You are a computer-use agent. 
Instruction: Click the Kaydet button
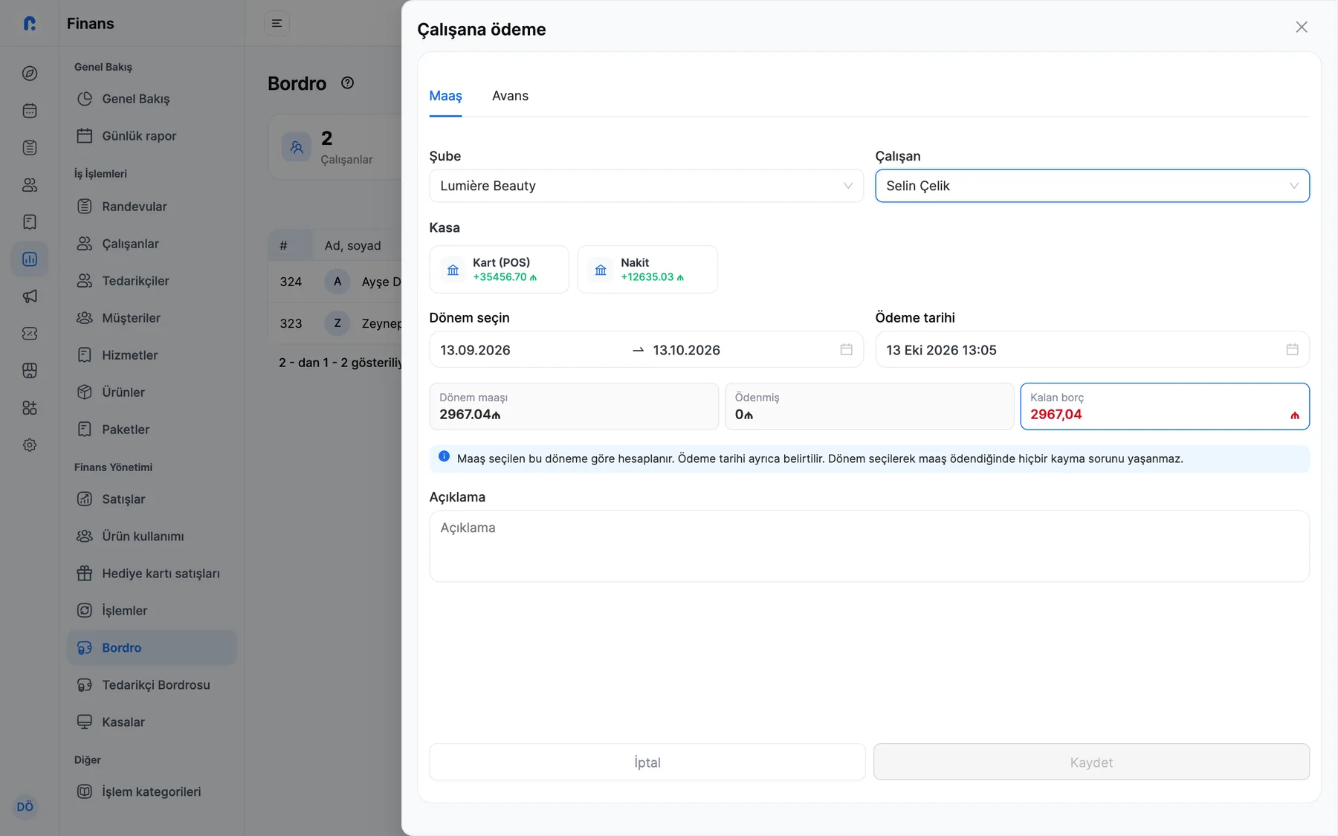[1091, 762]
